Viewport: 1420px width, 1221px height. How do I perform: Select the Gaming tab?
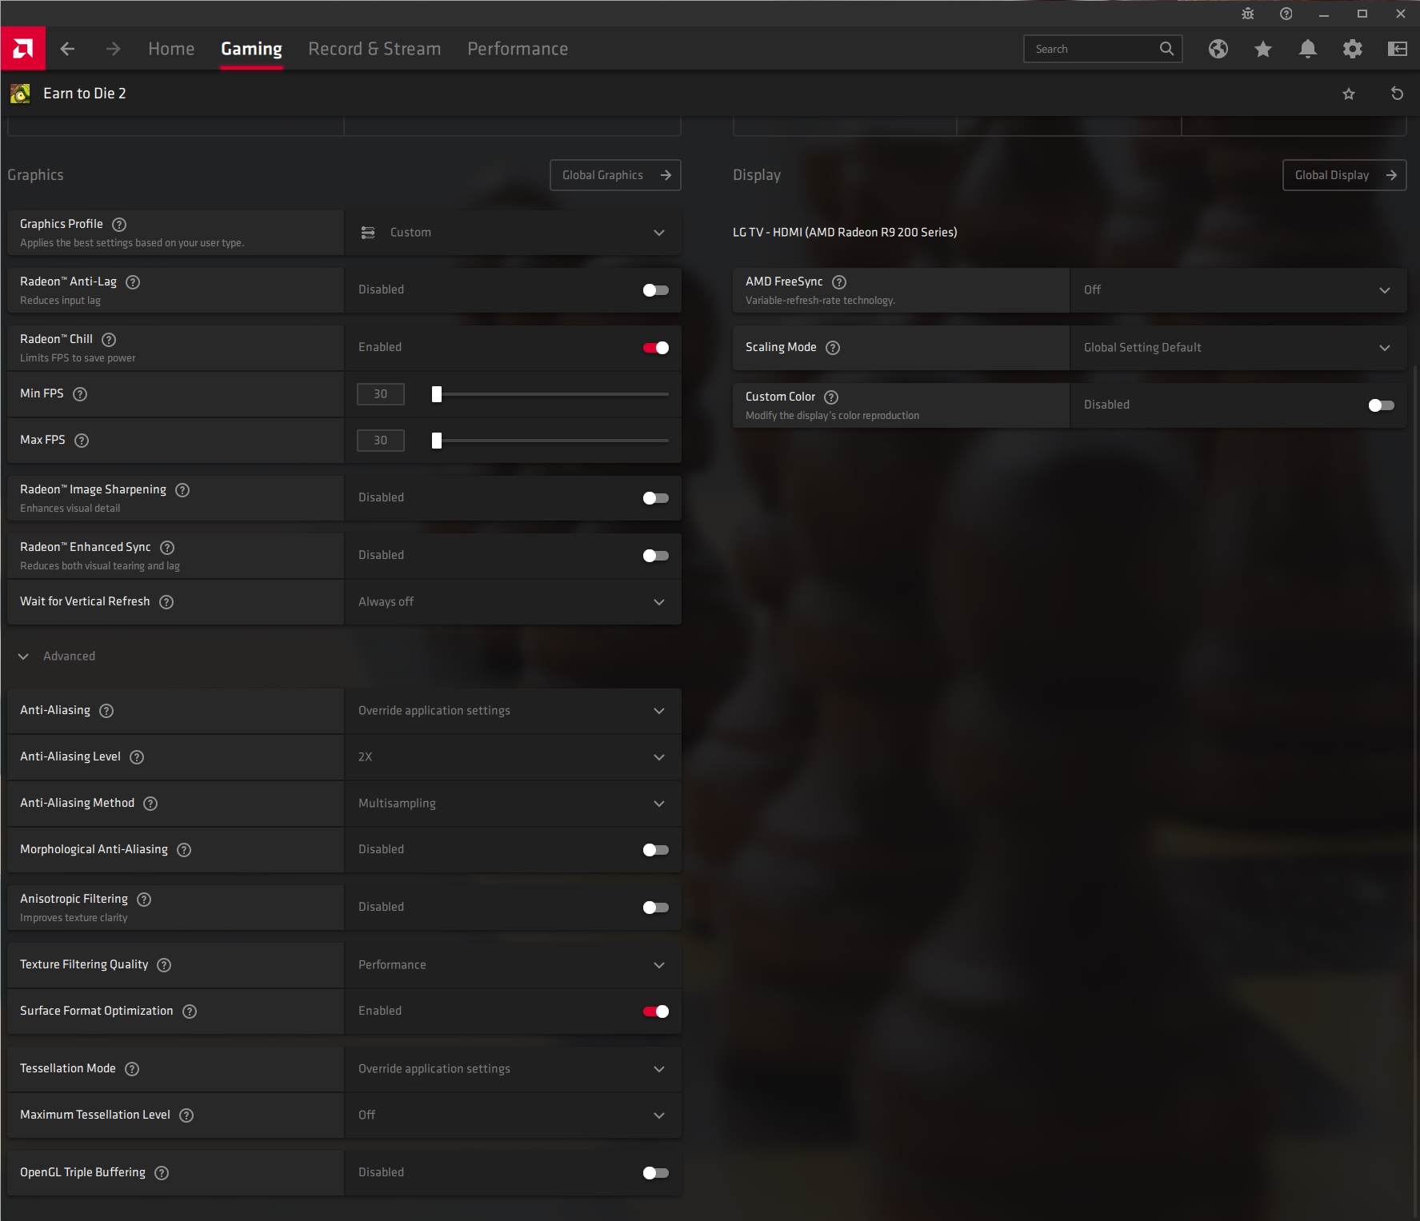[x=251, y=49]
